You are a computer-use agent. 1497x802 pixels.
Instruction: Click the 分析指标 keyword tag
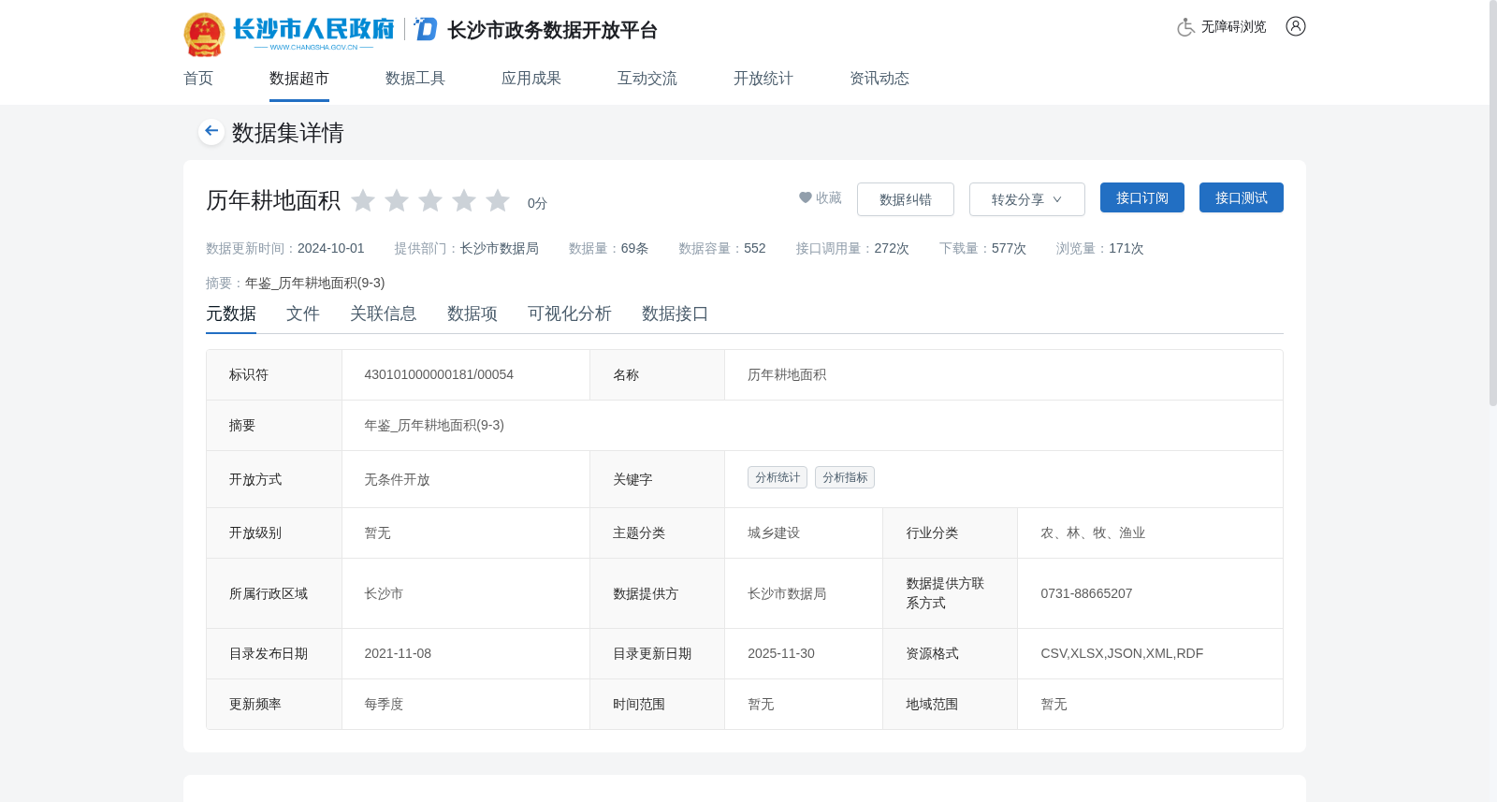(x=845, y=477)
